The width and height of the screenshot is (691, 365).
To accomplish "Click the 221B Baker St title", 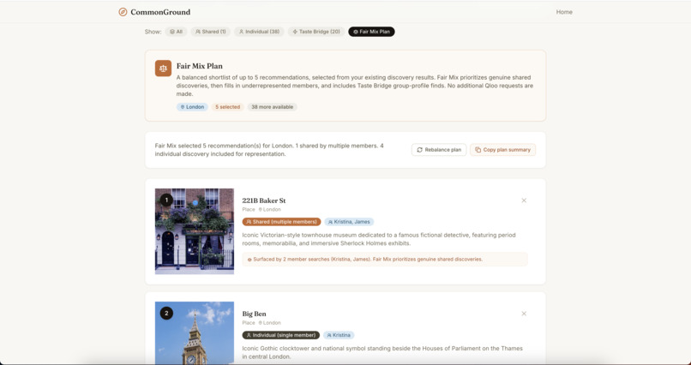I will tap(264, 200).
